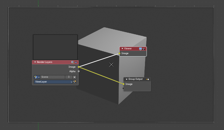Select the Viewer node by its title

click(x=128, y=49)
